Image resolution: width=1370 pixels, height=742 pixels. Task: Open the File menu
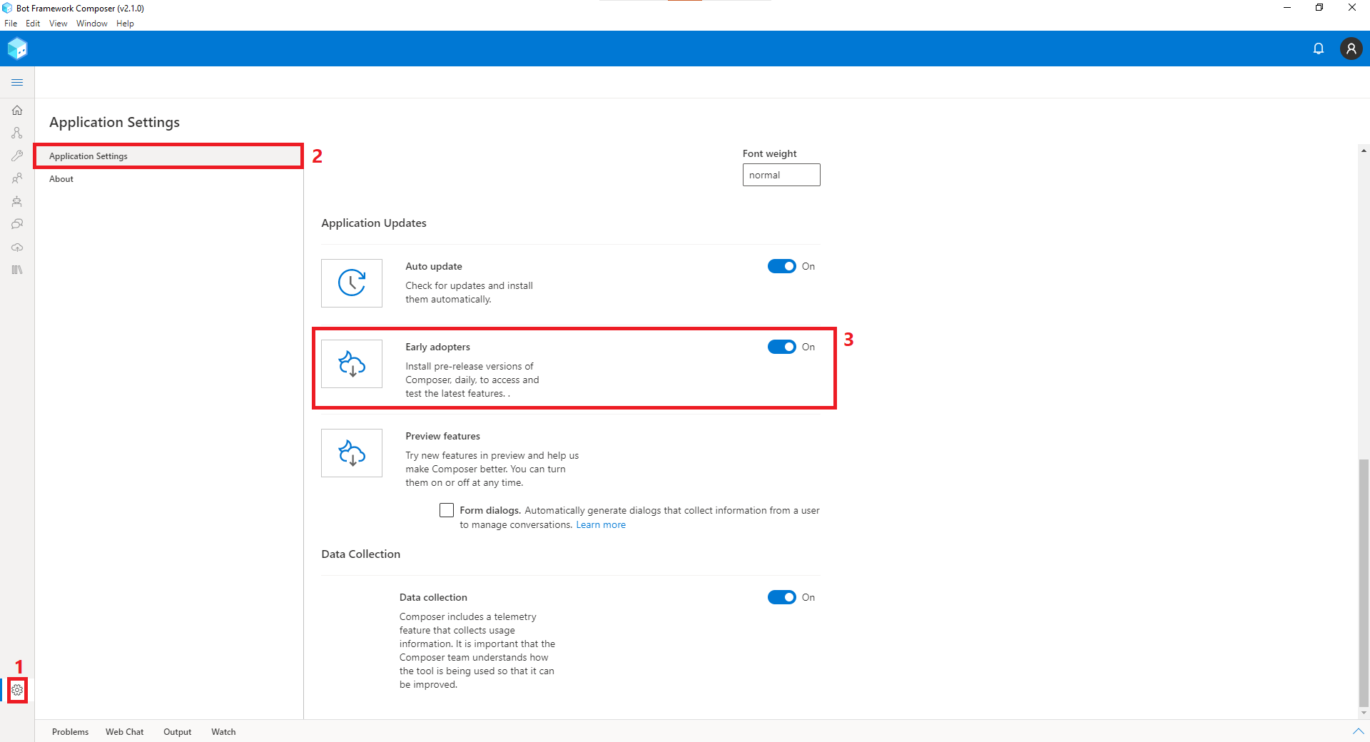[x=11, y=24]
